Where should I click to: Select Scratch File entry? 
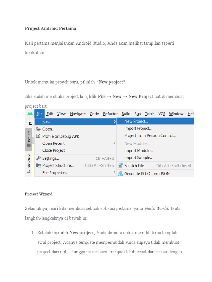[155, 166]
